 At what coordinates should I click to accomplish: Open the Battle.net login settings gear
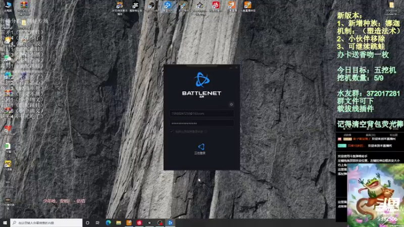pos(231,104)
